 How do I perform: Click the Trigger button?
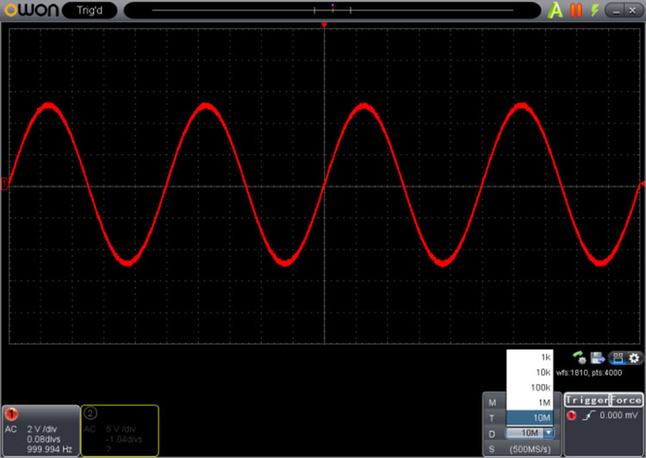tap(587, 400)
